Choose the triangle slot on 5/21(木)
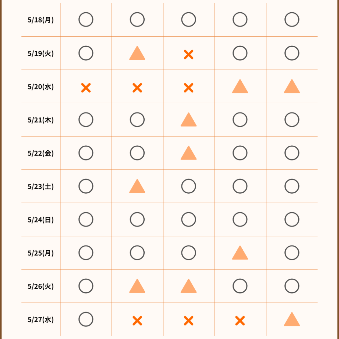Viewport: 339px width, 339px height. pyautogui.click(x=188, y=120)
